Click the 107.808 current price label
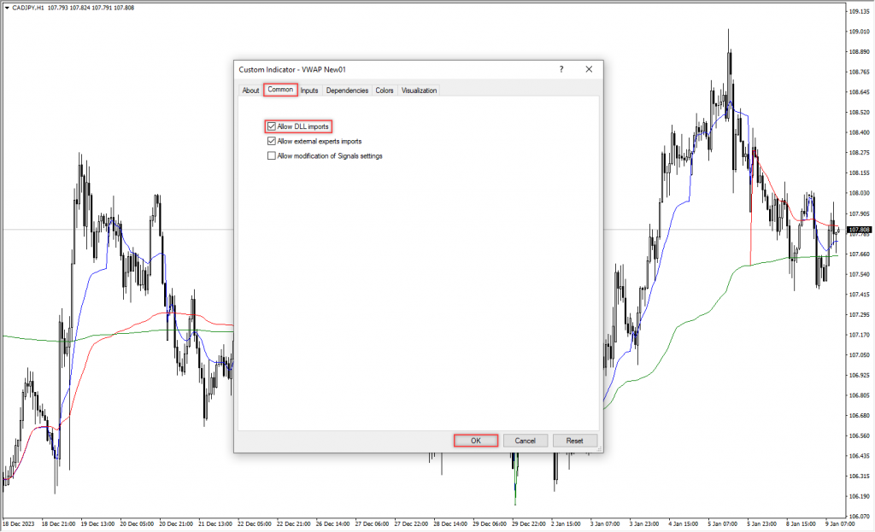The image size is (875, 532). 860,229
